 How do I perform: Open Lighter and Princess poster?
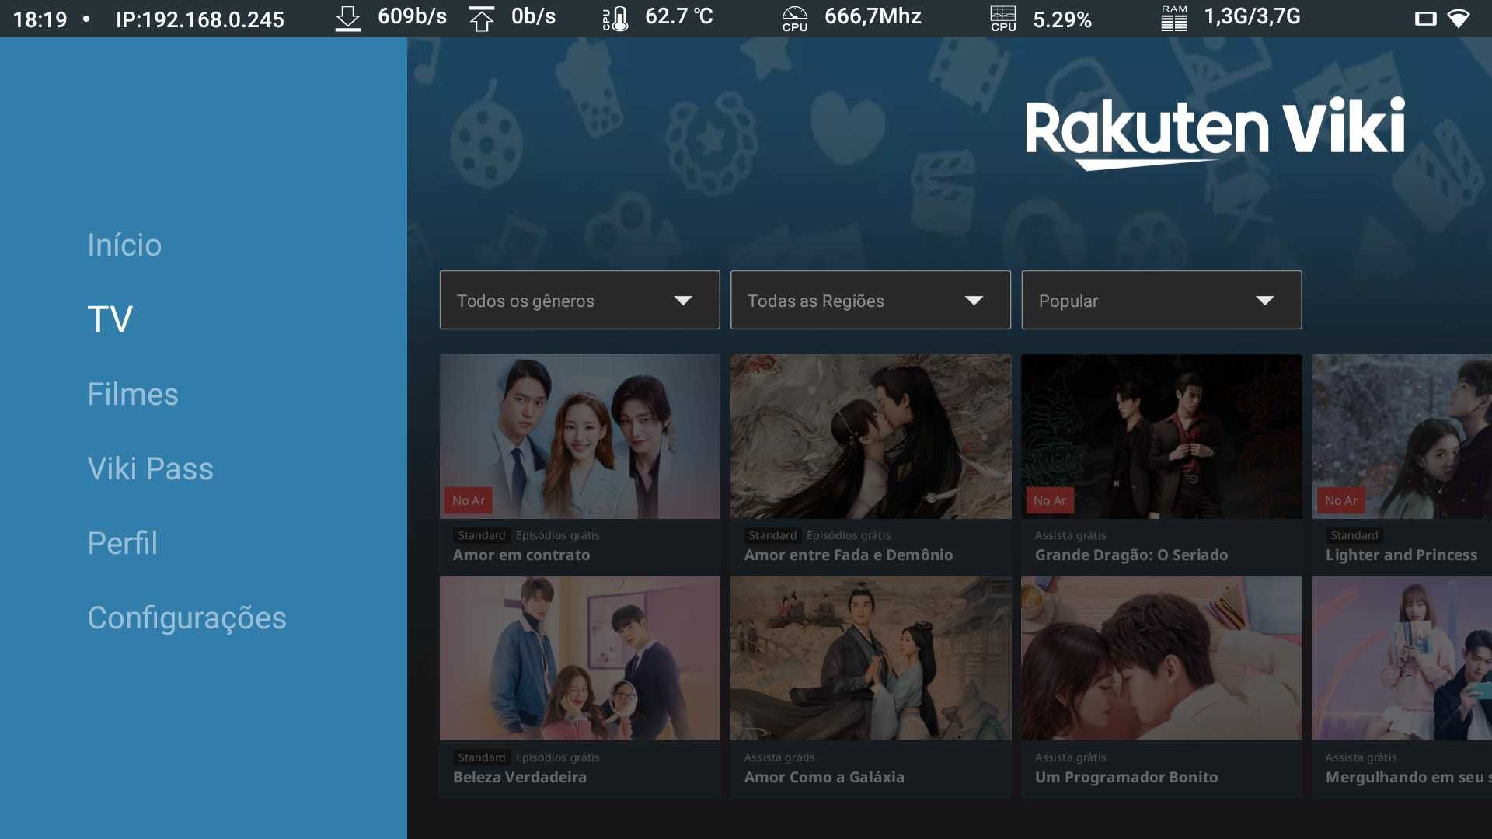coord(1402,437)
